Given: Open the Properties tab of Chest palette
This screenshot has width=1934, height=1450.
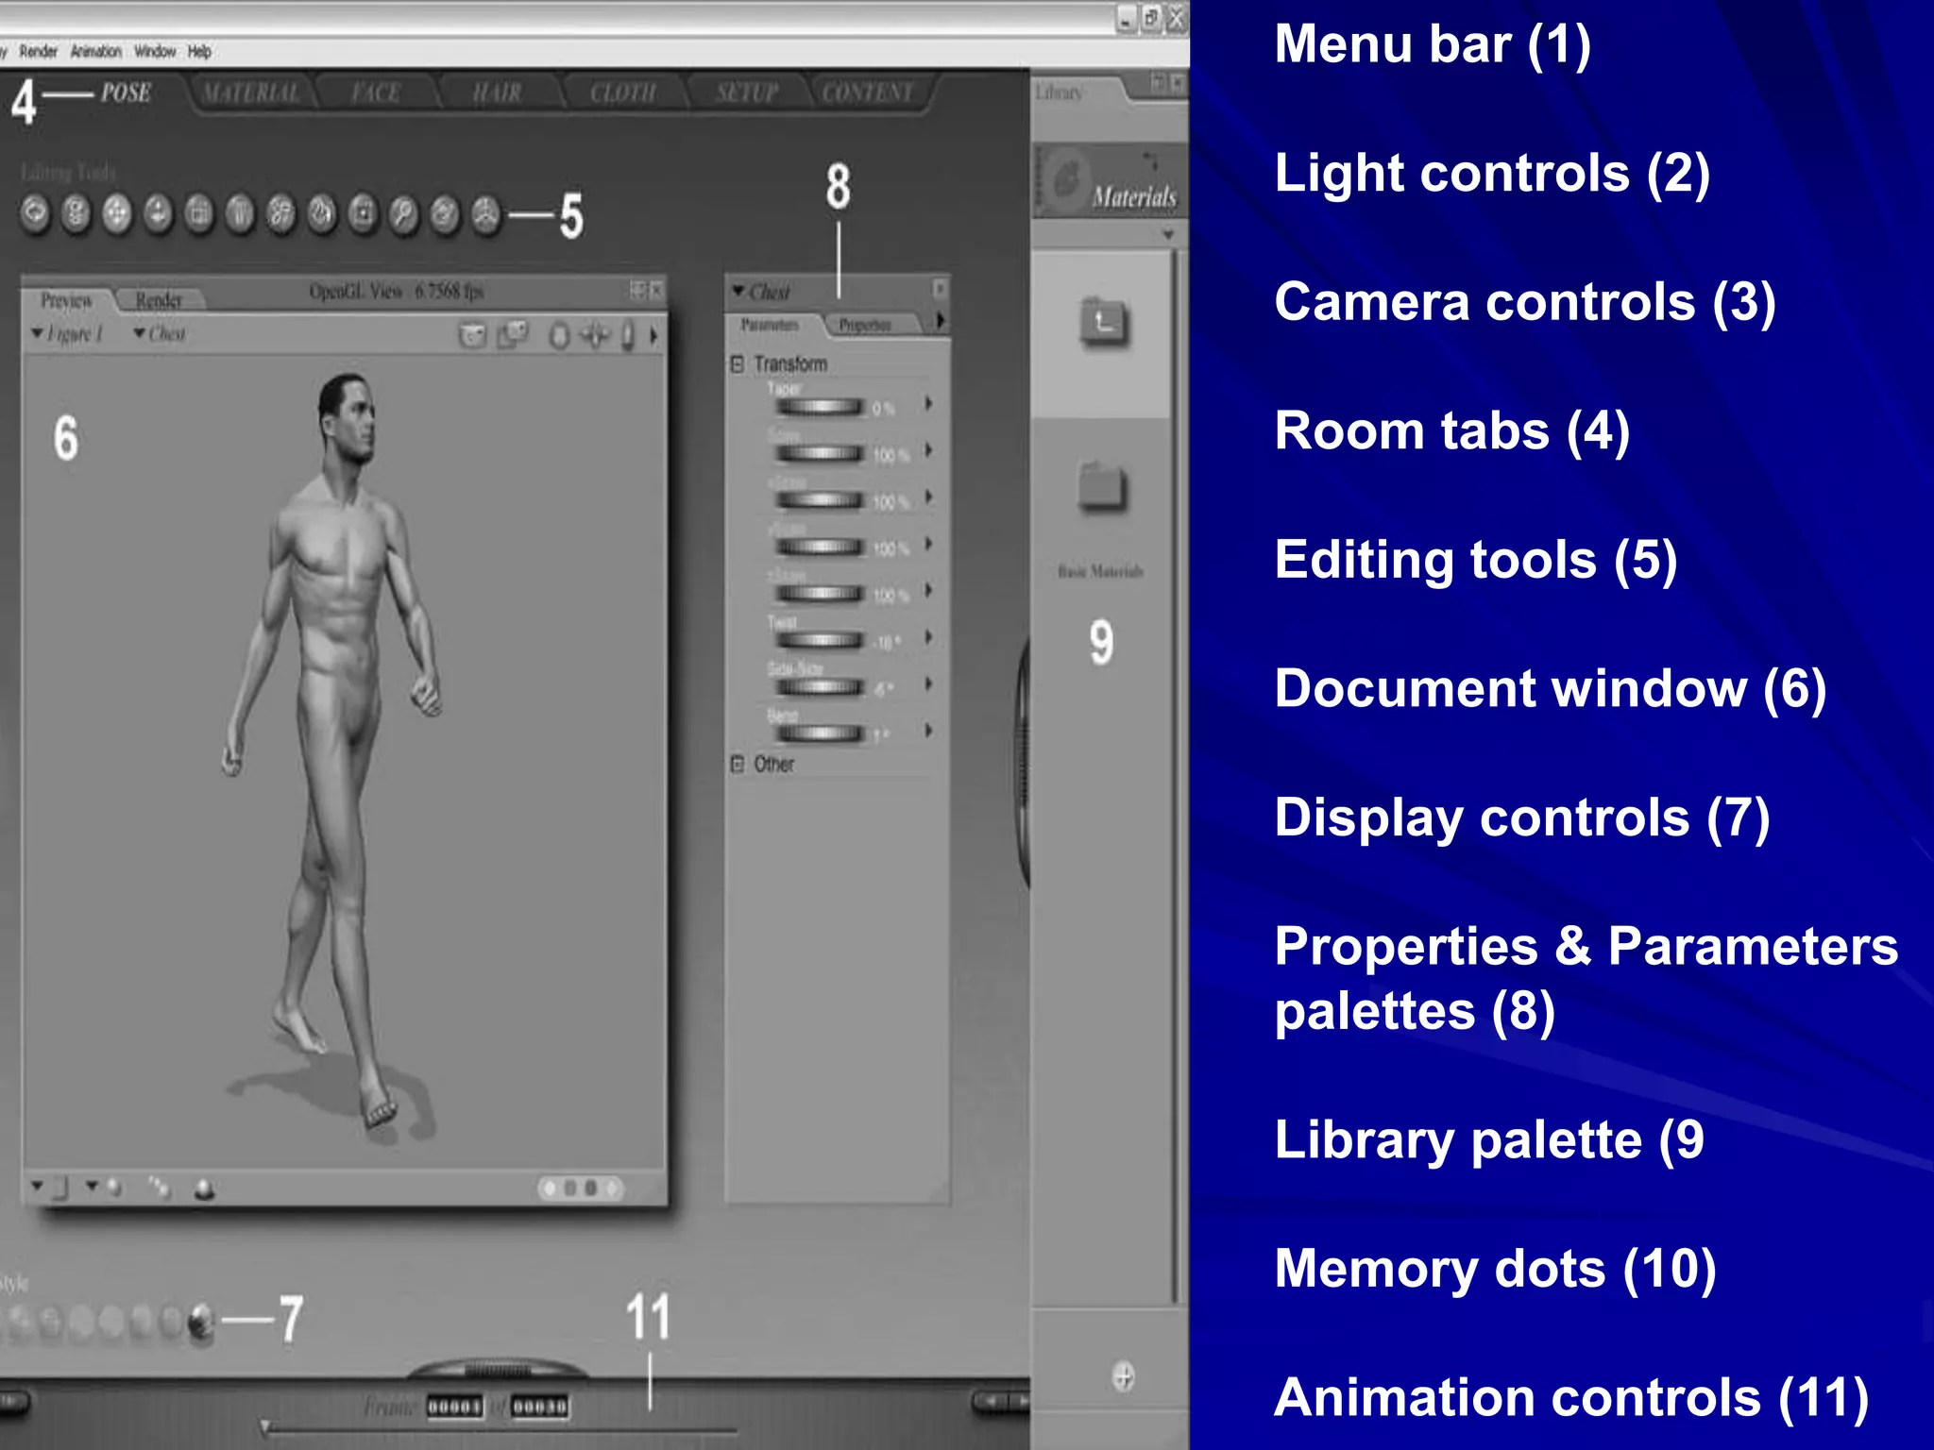Looking at the screenshot, I should click(x=864, y=325).
